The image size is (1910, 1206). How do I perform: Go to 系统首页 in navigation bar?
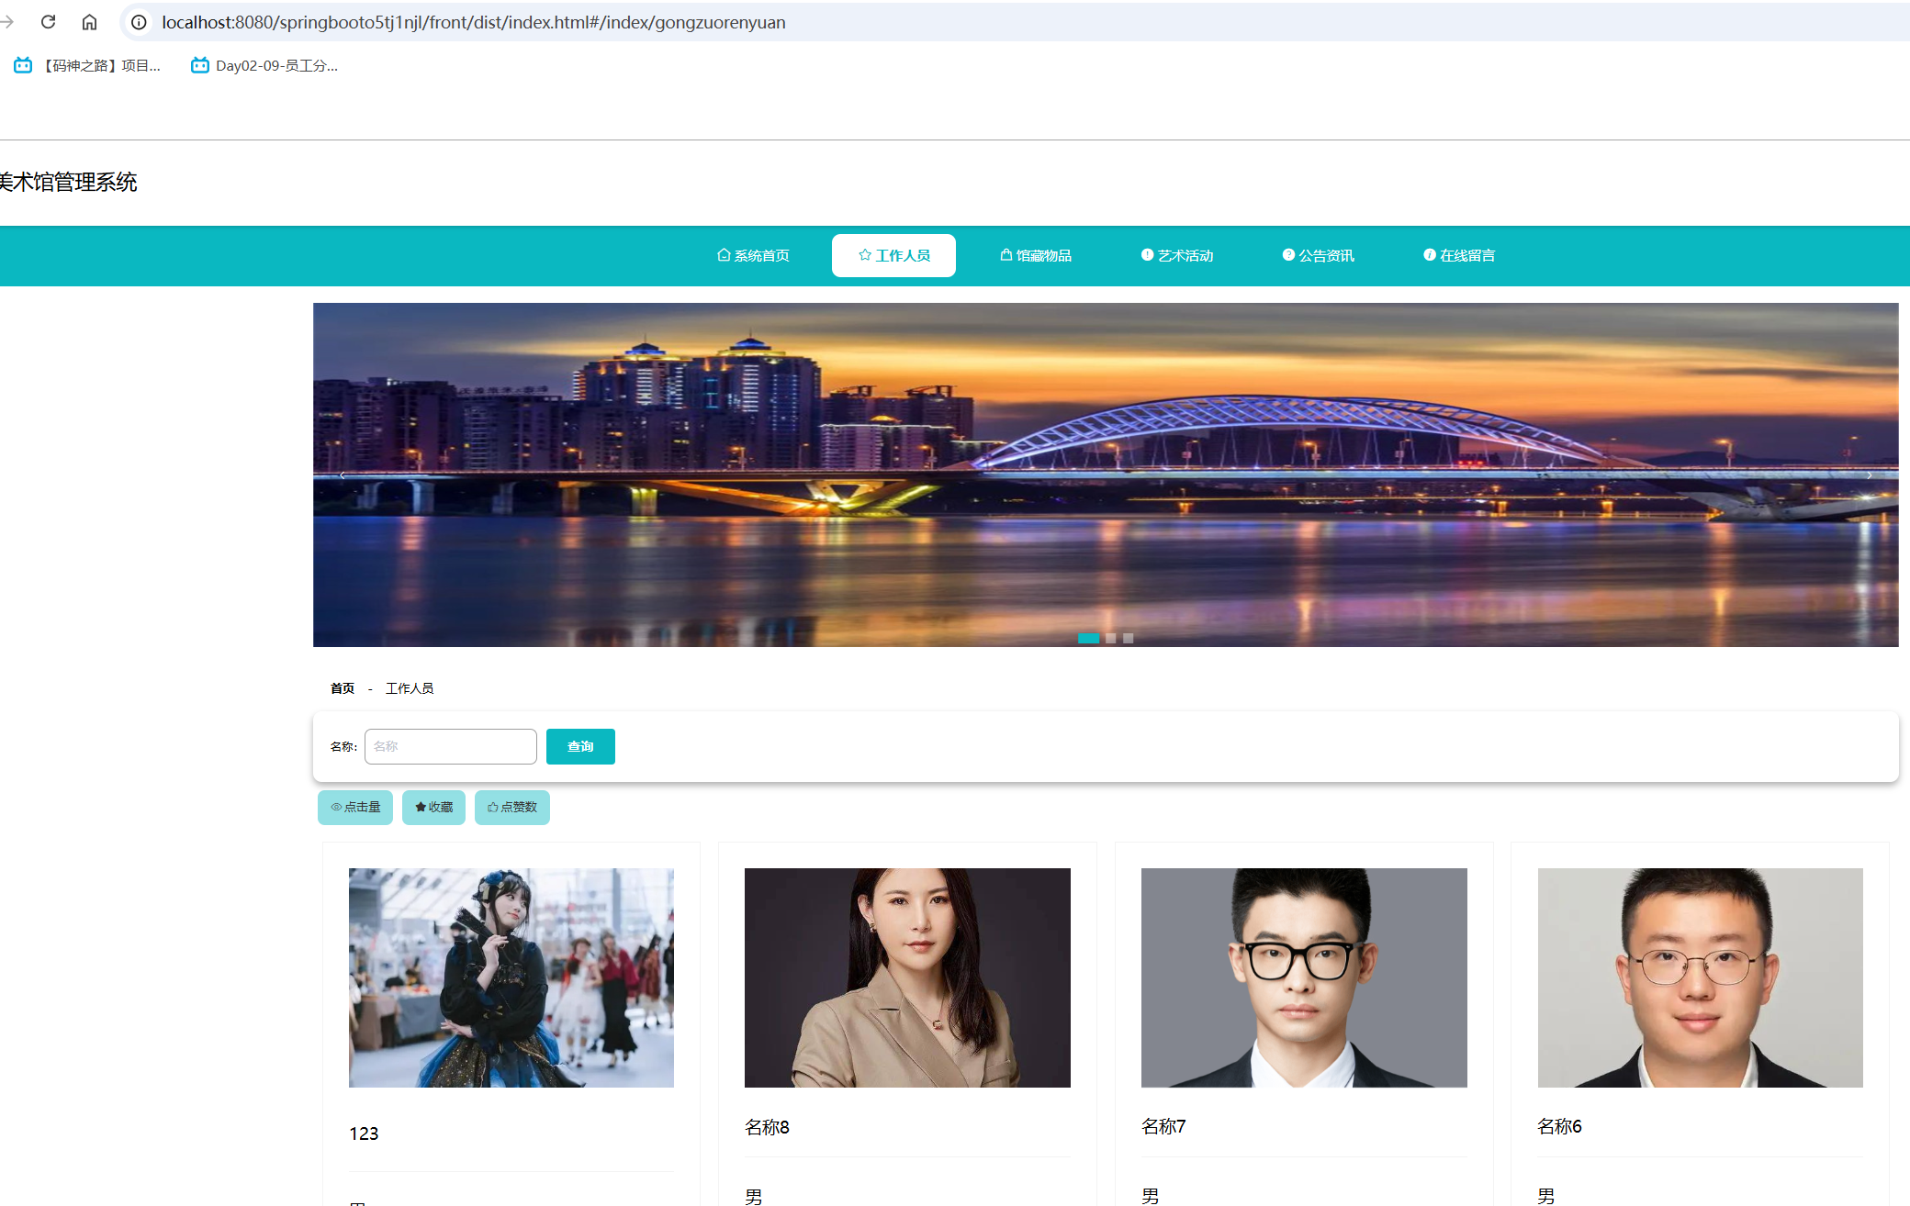pyautogui.click(x=753, y=255)
